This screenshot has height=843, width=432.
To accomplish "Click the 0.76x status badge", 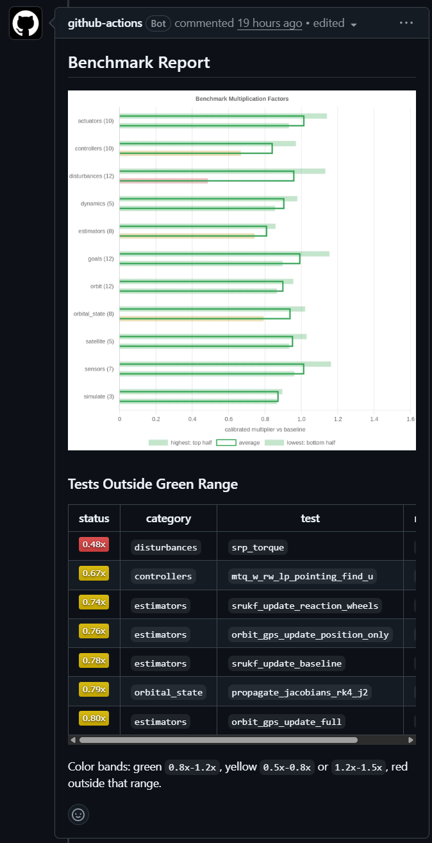I will click(94, 631).
